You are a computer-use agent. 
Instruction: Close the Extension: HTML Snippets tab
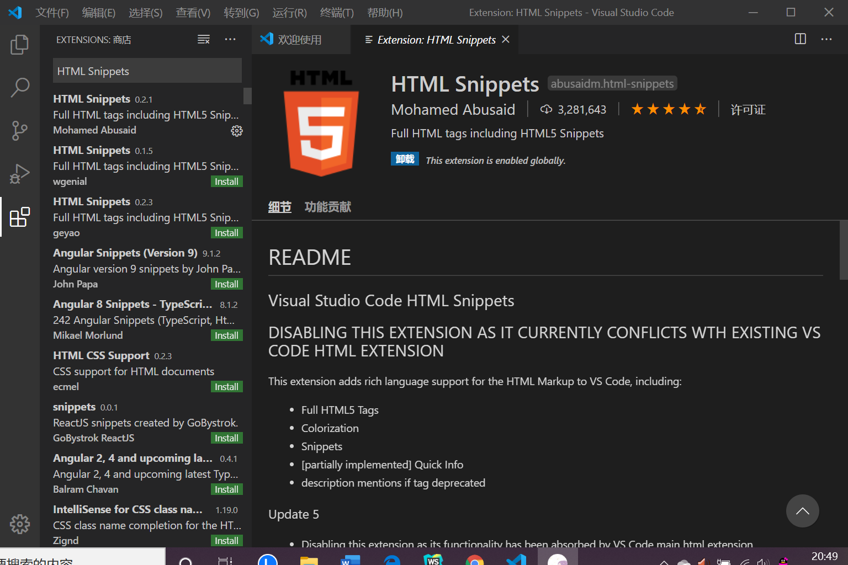506,40
